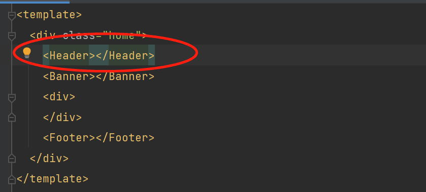Collapse the inner empty div fold marker

tap(12, 98)
